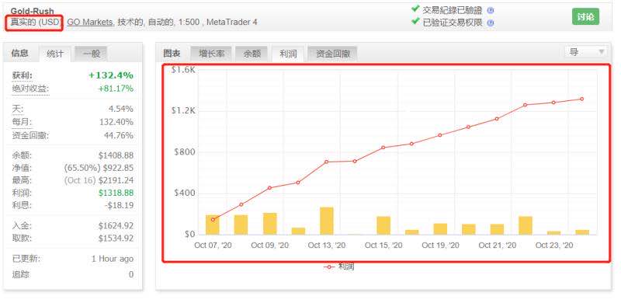Click the $922.85 equity value
The width and height of the screenshot is (621, 303).
[119, 168]
